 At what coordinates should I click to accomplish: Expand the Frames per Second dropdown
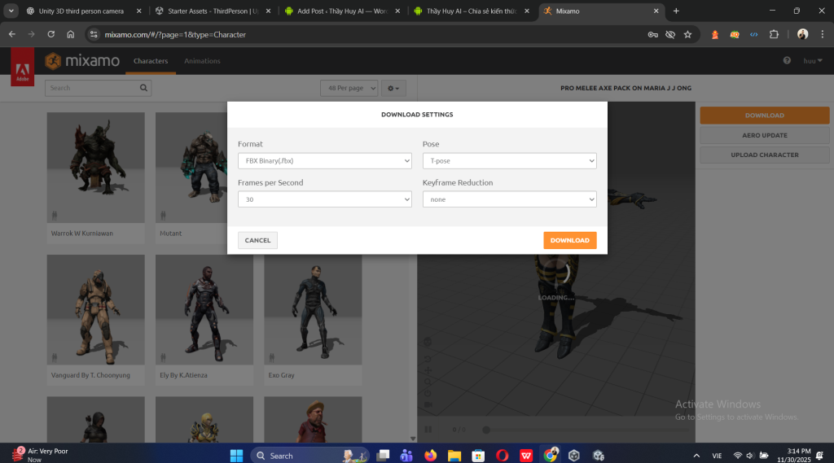[324, 199]
